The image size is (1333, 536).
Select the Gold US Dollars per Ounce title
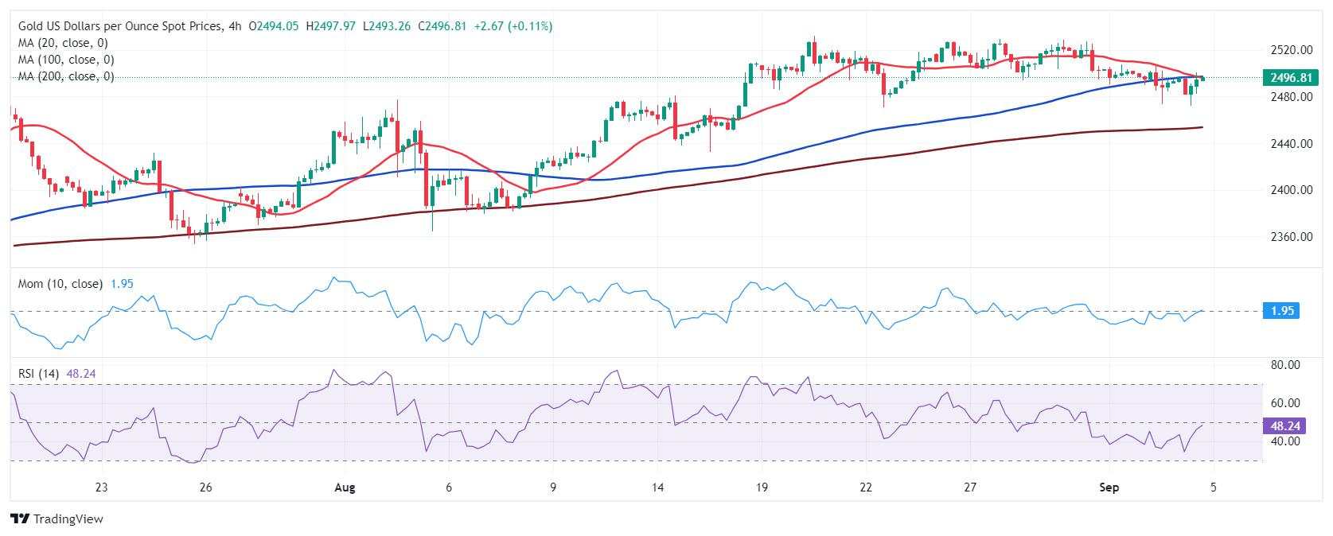119,26
